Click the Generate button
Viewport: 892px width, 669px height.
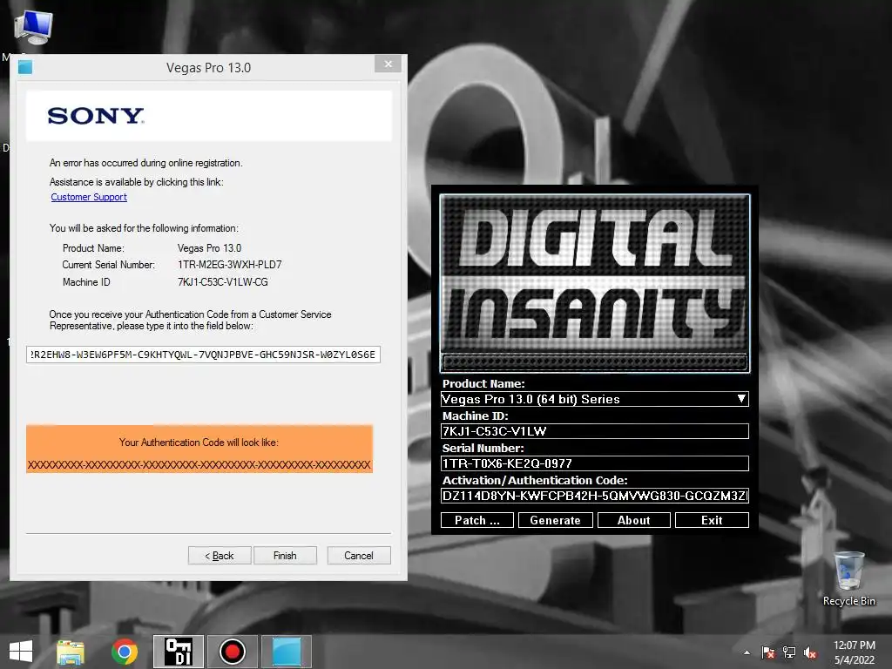(x=556, y=520)
